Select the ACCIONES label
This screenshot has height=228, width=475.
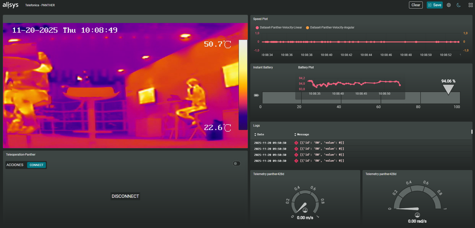(15, 165)
